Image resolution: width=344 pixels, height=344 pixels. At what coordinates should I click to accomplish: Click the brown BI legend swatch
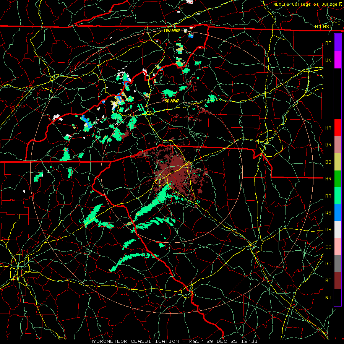coord(338,281)
